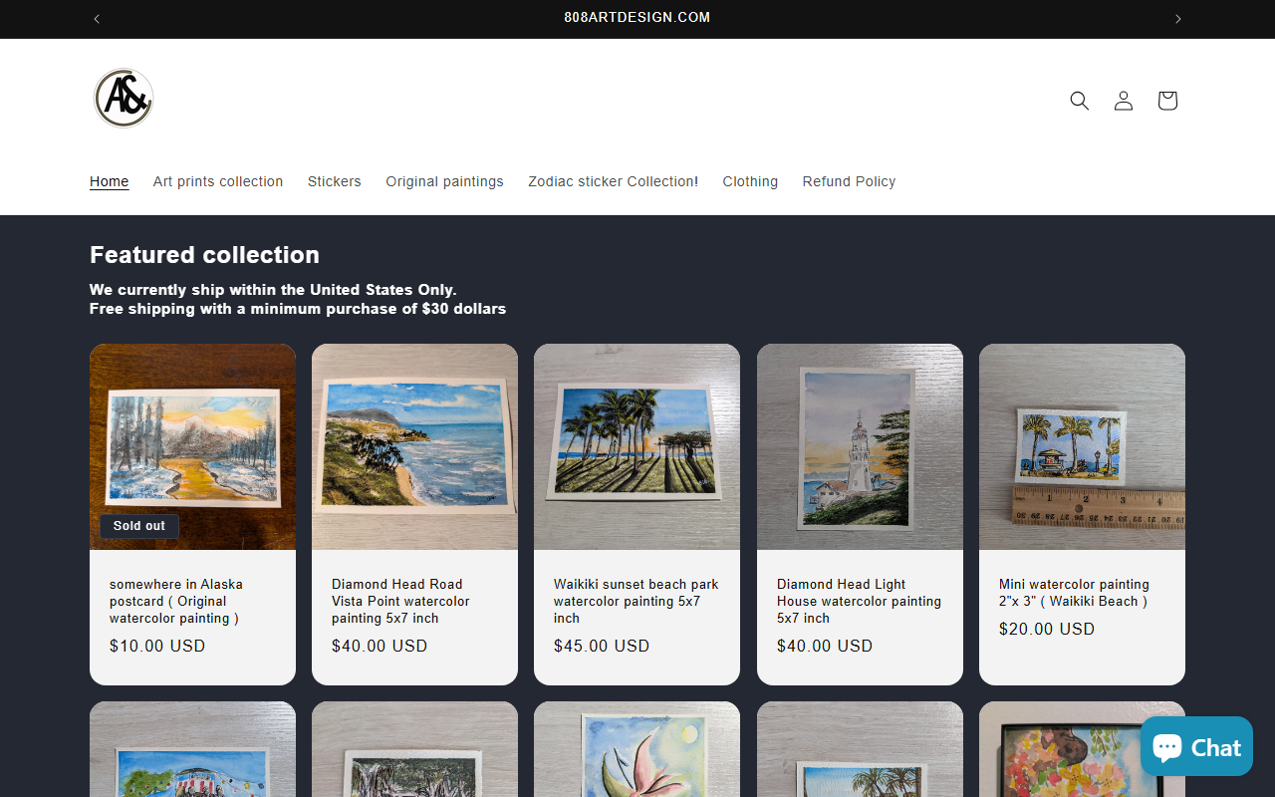
Task: Open the Clothing menu item
Action: click(750, 181)
